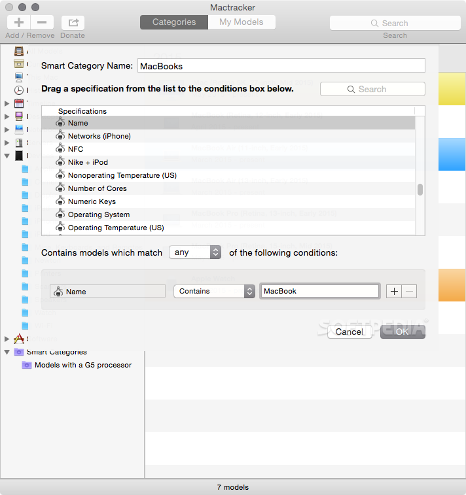Click the G5 processor smart folder icon
Image resolution: width=466 pixels, height=495 pixels.
[27, 365]
